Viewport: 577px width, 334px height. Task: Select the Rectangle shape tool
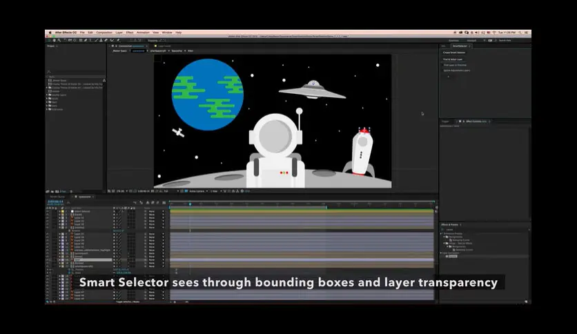81,41
